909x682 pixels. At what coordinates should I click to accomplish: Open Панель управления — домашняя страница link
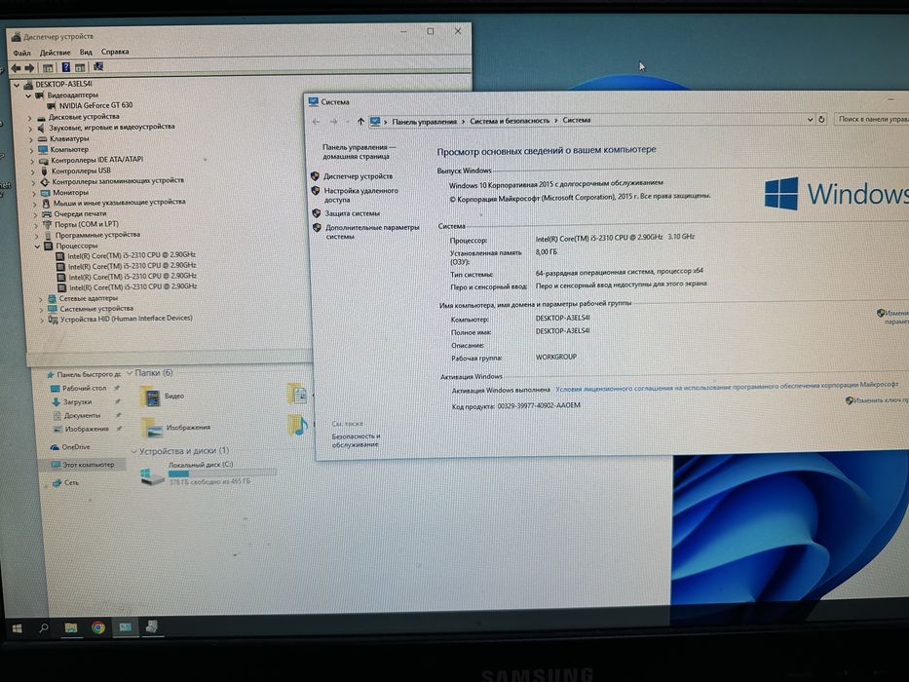359,152
